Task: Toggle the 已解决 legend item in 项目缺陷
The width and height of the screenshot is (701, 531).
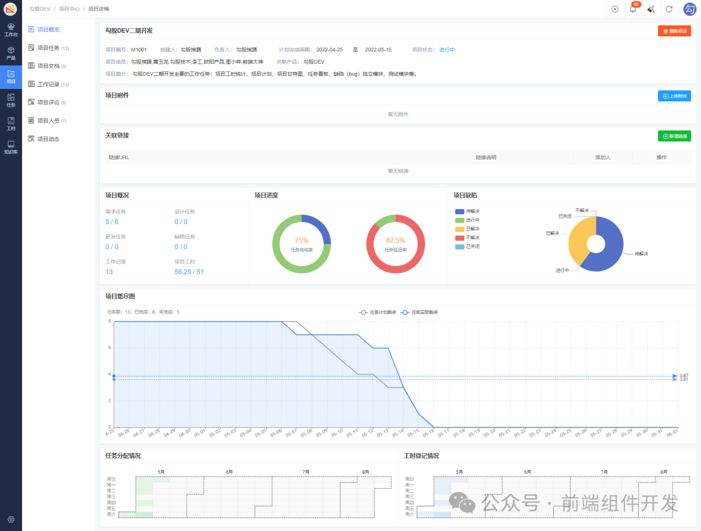Action: click(467, 229)
